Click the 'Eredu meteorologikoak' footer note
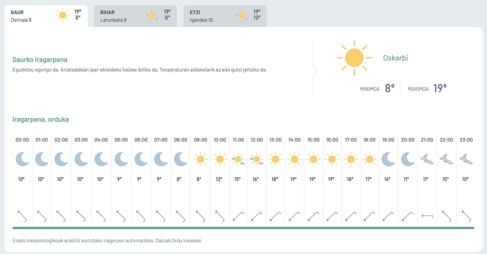Viewport: 487px width, 254px height. (107, 241)
